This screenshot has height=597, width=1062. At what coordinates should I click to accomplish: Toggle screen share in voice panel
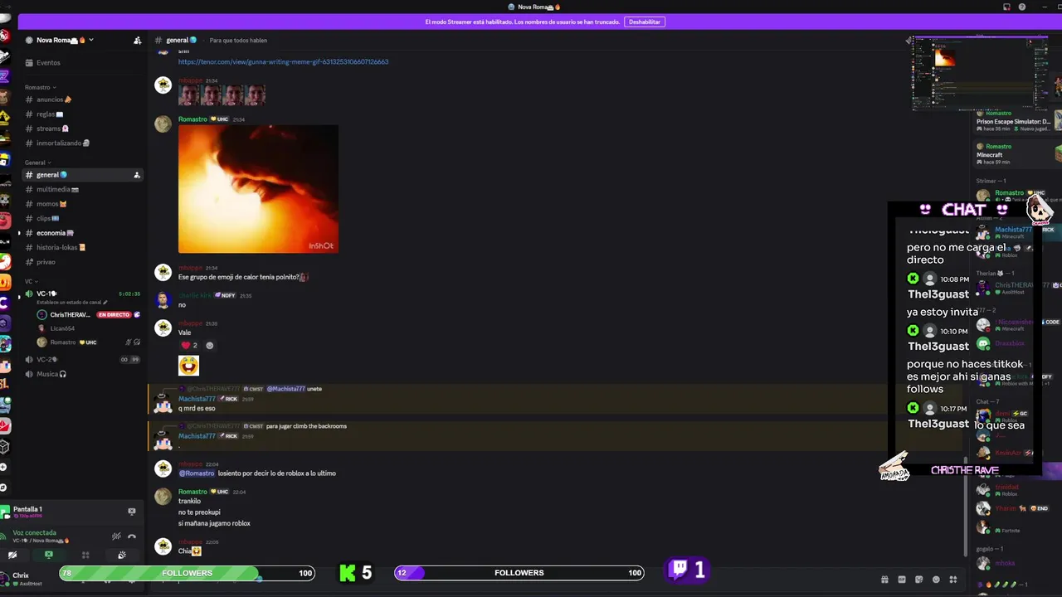point(48,555)
